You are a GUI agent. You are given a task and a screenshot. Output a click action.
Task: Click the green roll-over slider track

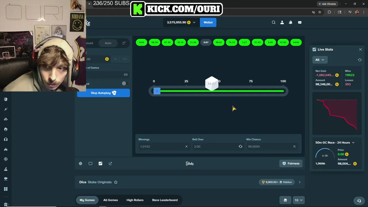[222, 91]
